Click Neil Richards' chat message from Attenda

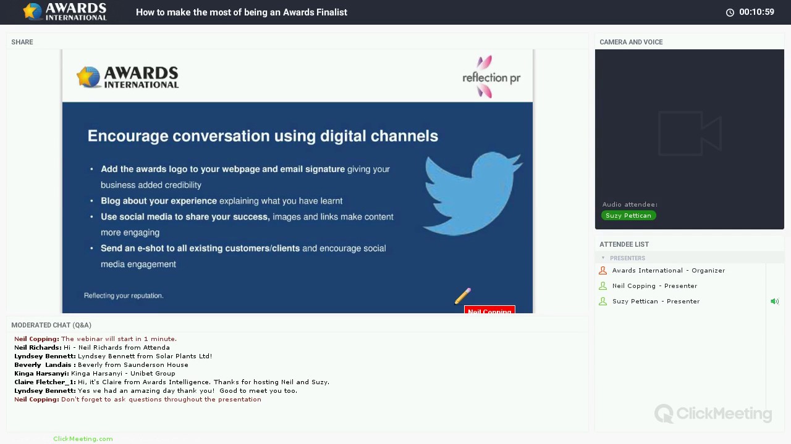(x=92, y=347)
